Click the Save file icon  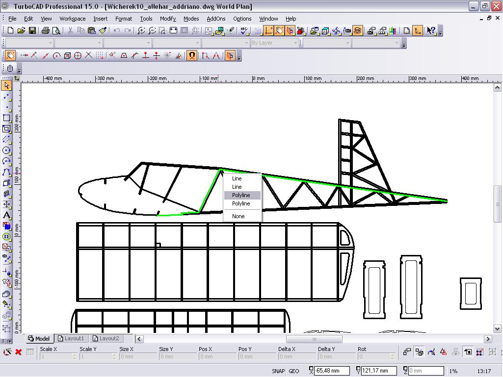point(32,30)
